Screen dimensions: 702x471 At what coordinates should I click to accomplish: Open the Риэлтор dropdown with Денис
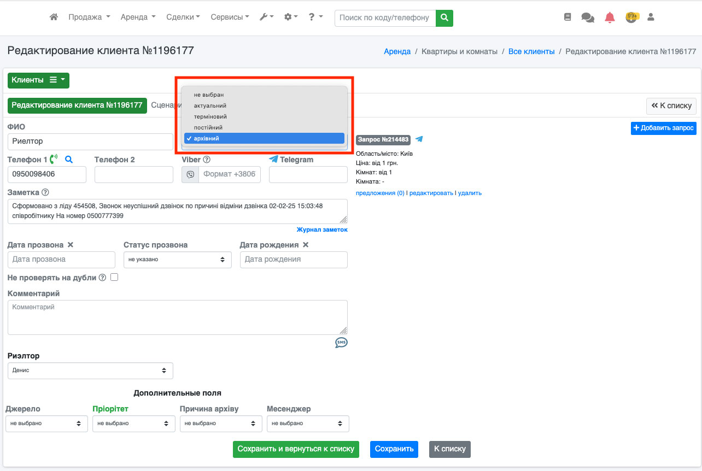[x=90, y=370]
